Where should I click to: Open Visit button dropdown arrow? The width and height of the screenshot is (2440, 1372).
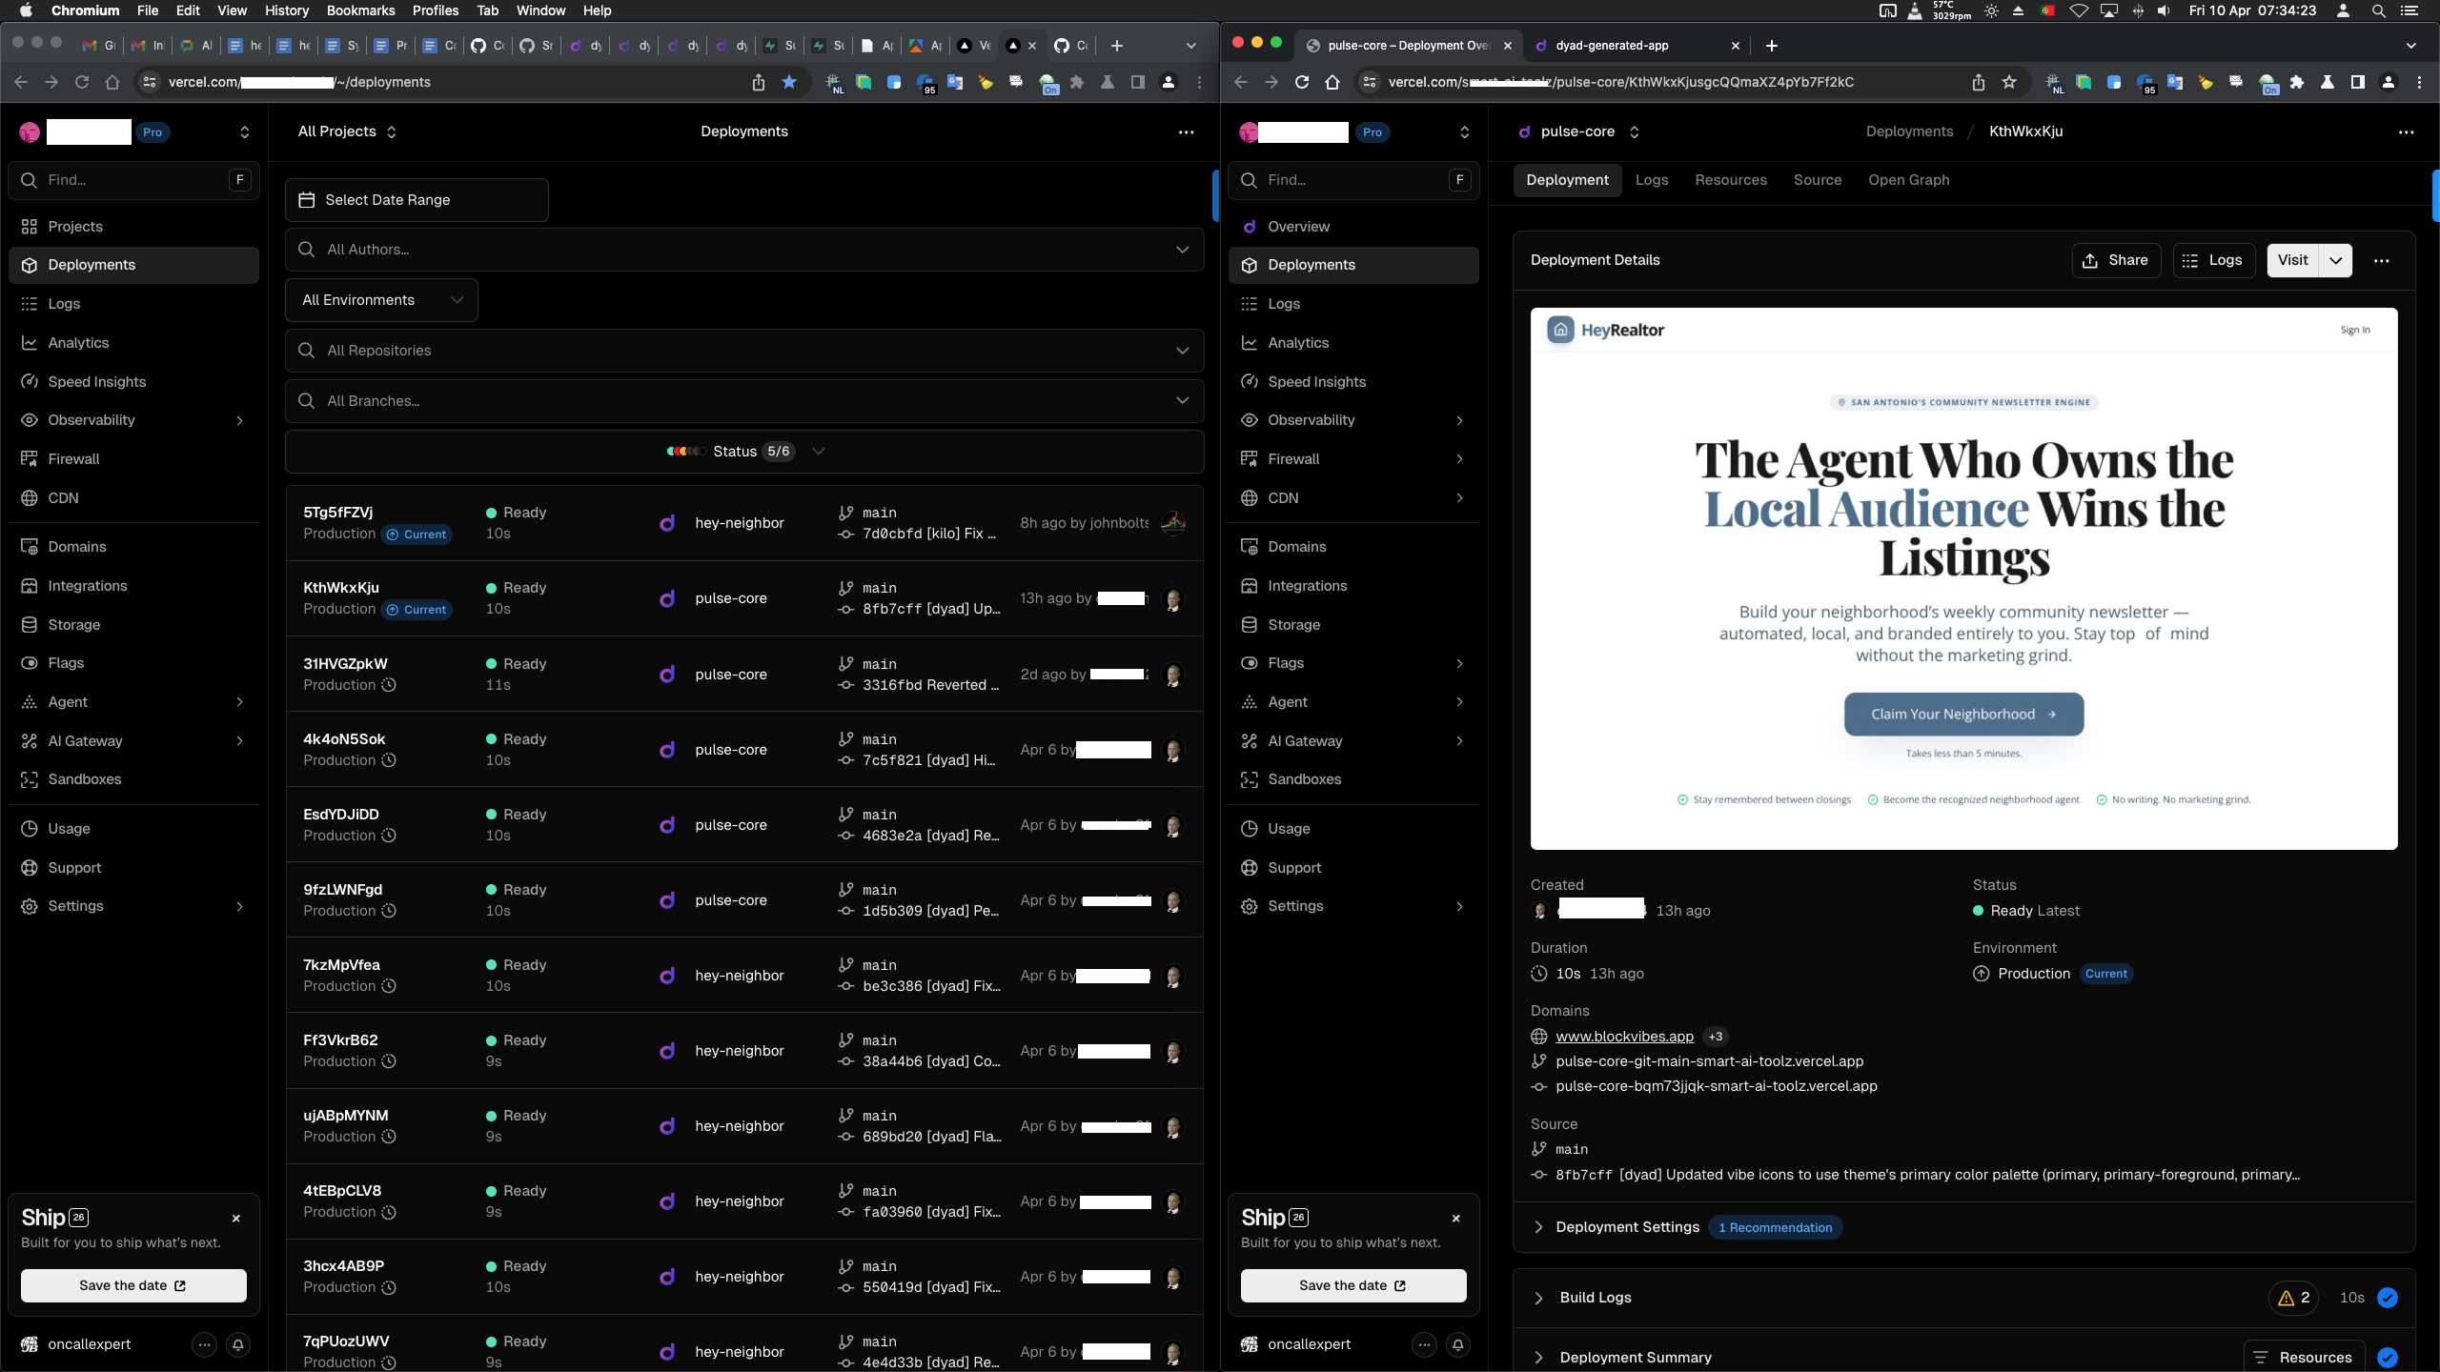[x=2336, y=261]
